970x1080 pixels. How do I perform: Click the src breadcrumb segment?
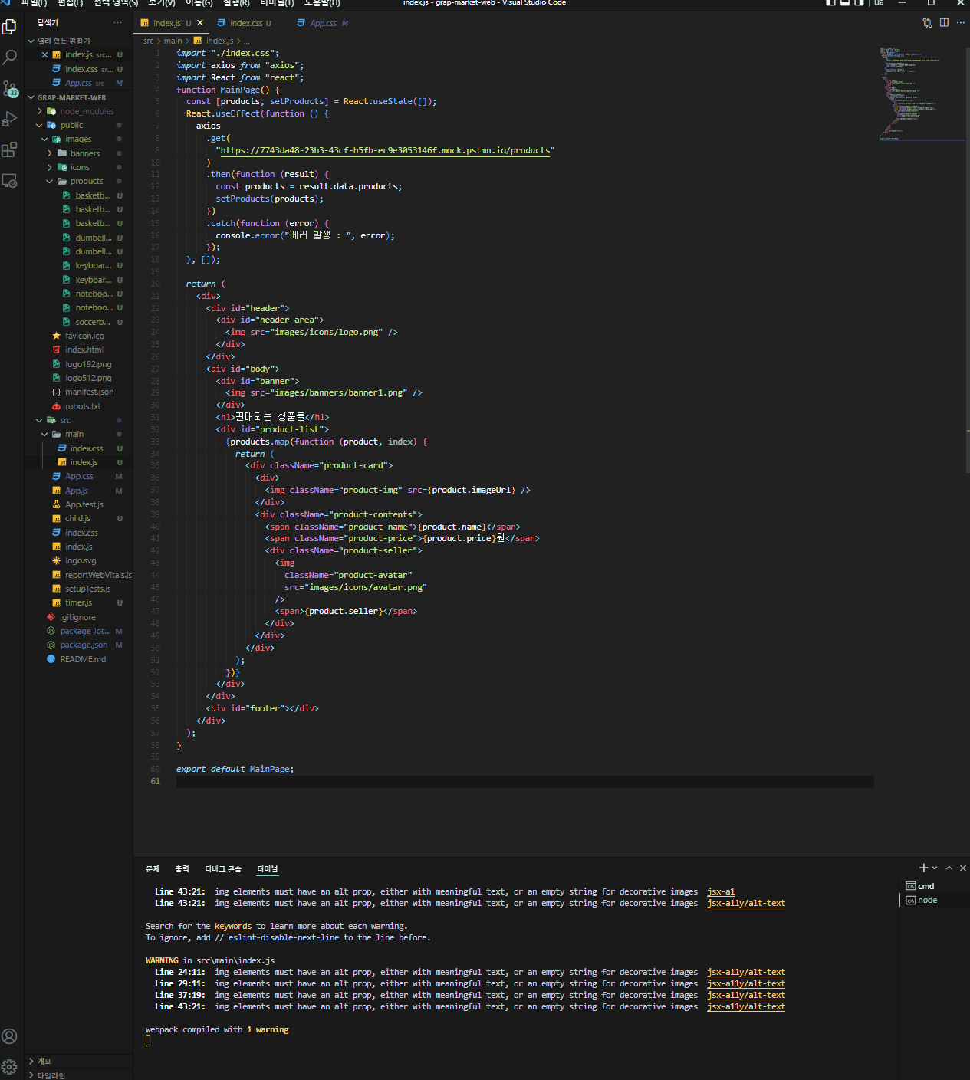[149, 41]
